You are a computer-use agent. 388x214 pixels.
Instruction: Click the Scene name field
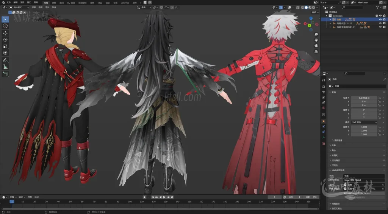[329, 3]
